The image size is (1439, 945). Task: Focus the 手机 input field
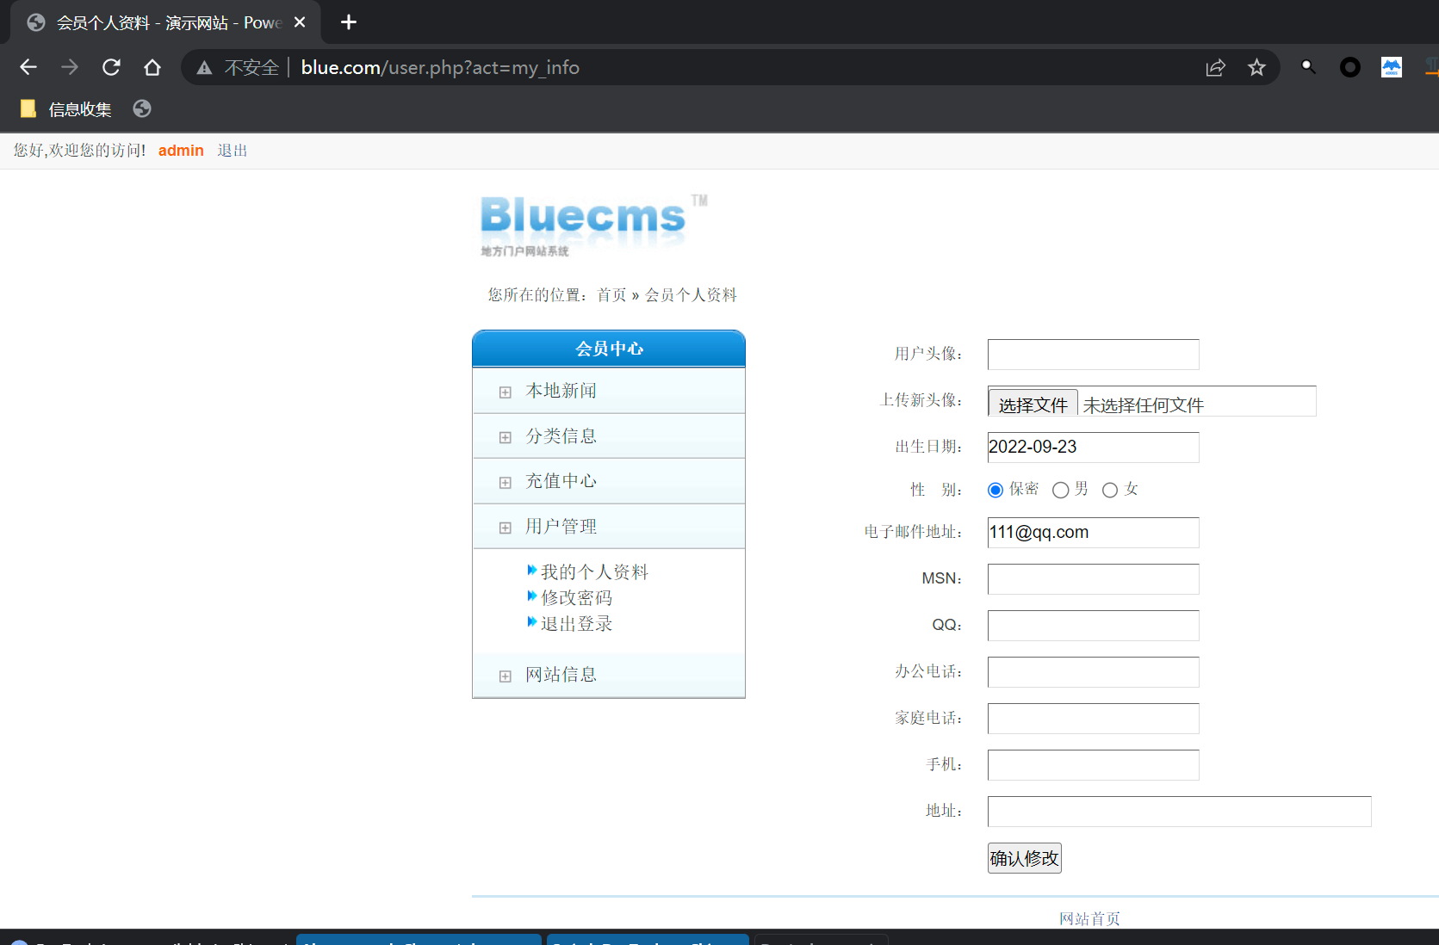tap(1093, 765)
